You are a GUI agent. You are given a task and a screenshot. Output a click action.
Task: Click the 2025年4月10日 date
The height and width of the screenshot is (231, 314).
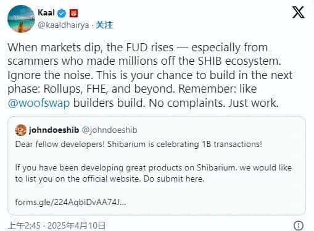coord(76,225)
